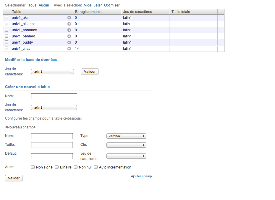Expand the Clé dropdown
Screen dimensions: 275x200
[x=126, y=145]
